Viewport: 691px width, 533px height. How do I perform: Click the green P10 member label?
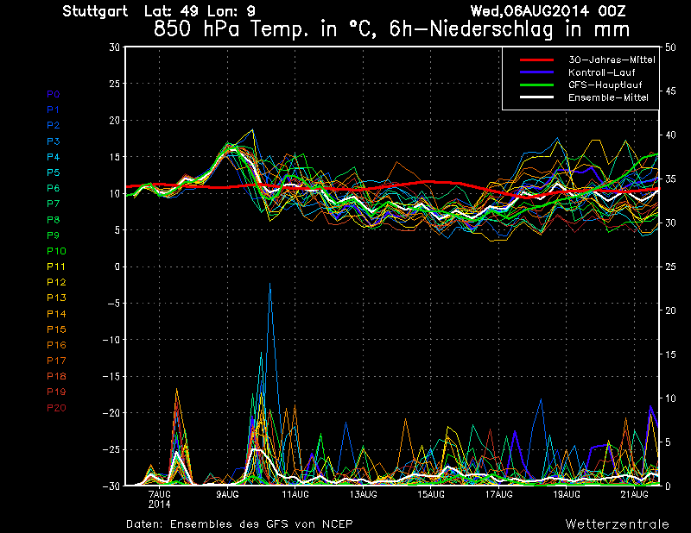(55, 251)
